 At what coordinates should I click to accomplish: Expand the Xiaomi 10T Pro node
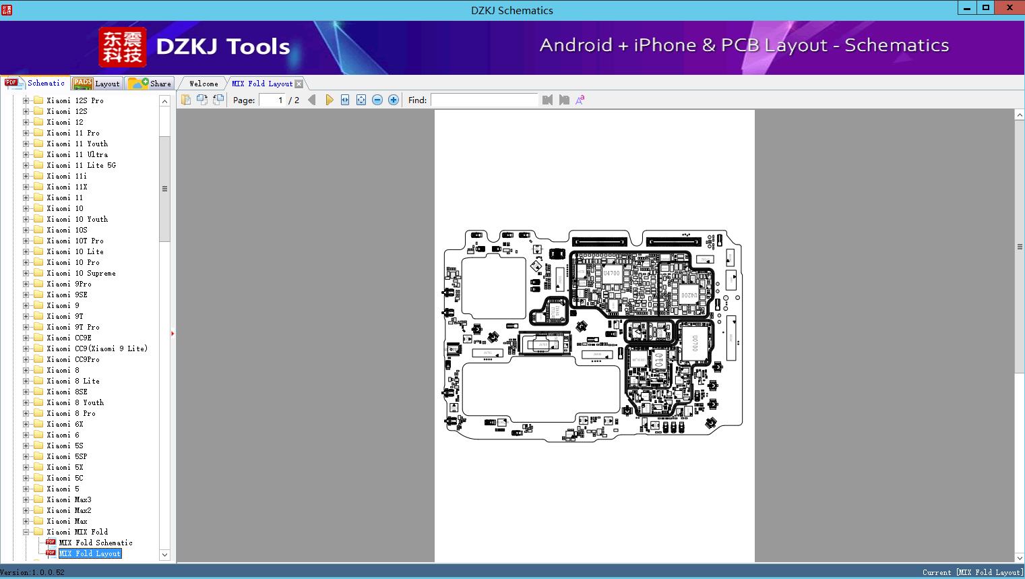[x=26, y=241]
